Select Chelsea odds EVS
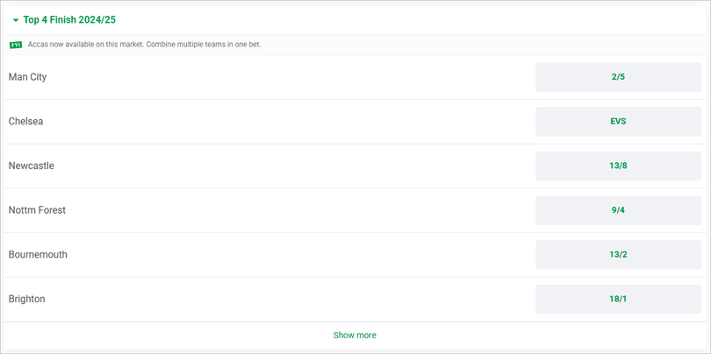The width and height of the screenshot is (711, 354). pos(618,121)
